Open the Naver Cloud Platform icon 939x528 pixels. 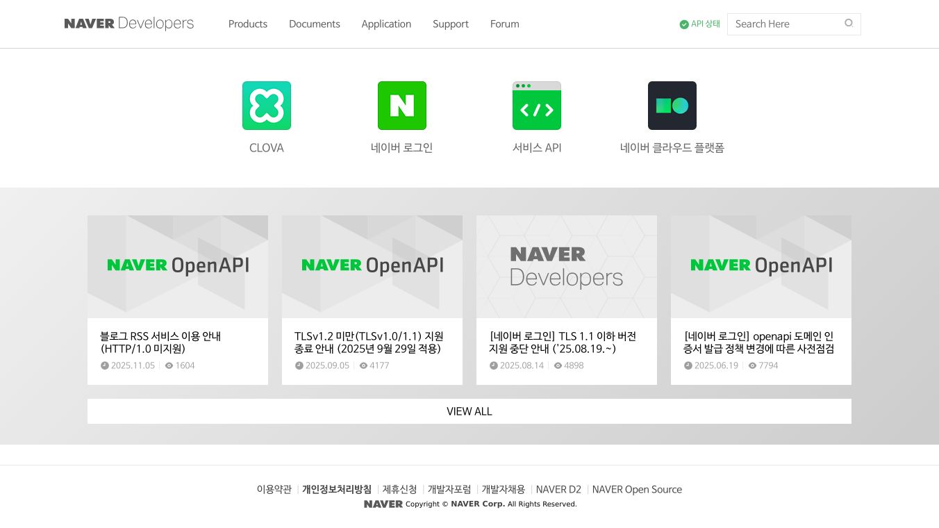tap(672, 106)
